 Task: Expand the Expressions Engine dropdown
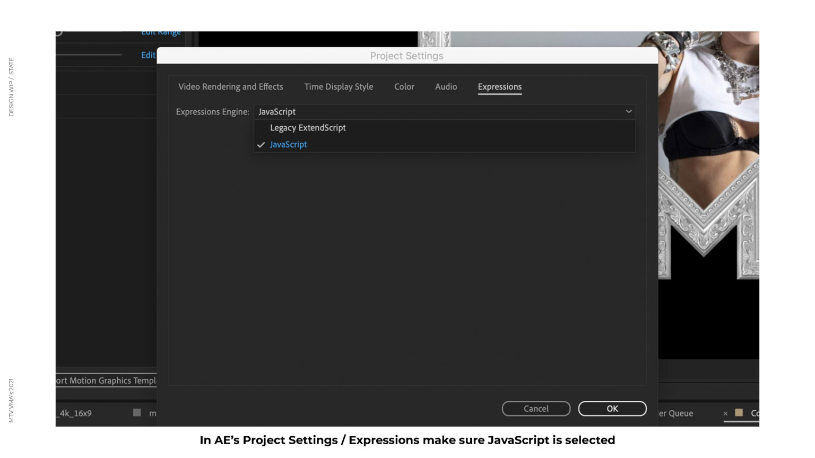pyautogui.click(x=445, y=111)
